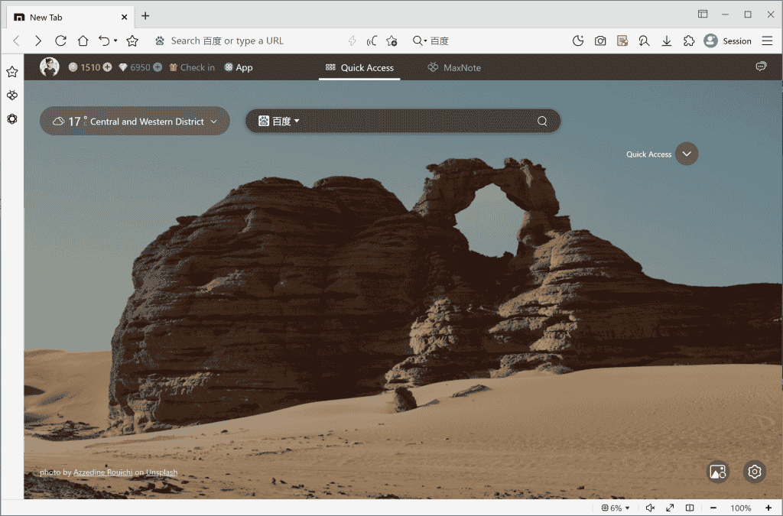
Task: Open Maxthon settings from the left sidebar
Action: (x=11, y=118)
